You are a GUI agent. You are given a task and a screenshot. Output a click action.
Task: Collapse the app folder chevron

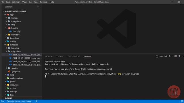[x=5, y=15]
